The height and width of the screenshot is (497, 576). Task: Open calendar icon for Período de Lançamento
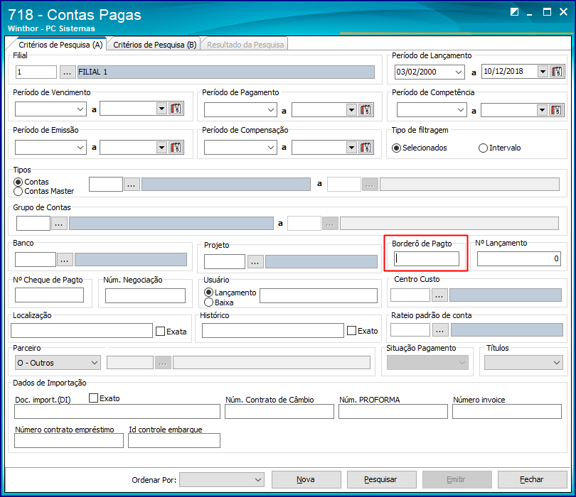557,72
